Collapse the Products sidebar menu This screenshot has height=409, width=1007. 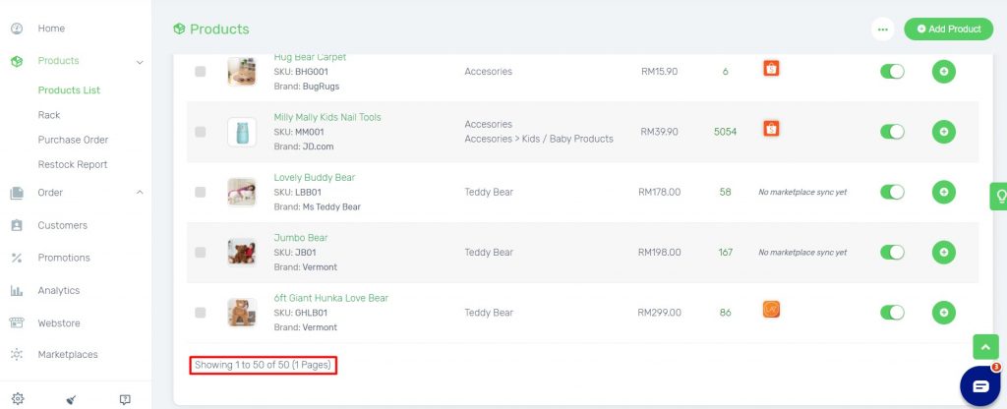pyautogui.click(x=140, y=61)
